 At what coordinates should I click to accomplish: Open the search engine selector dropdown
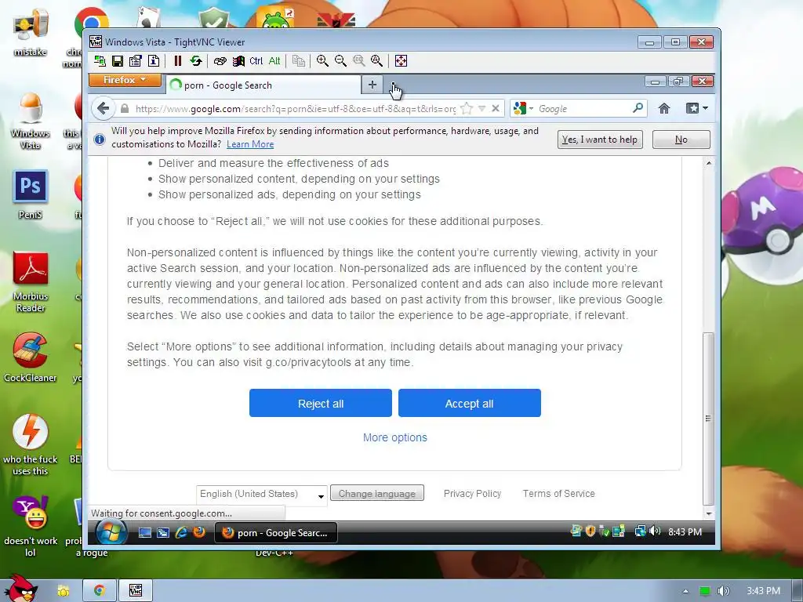(523, 108)
